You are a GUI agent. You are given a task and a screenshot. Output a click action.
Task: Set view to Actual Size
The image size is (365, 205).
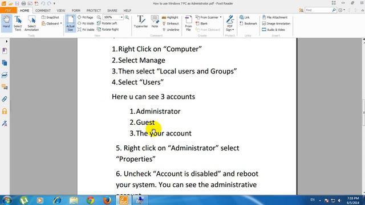click(70, 23)
